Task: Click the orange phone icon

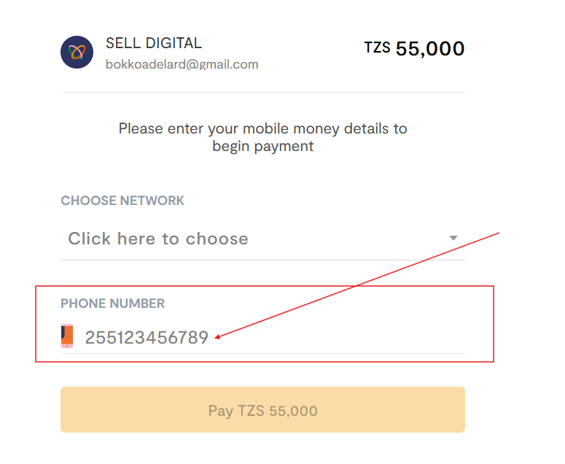Action: coord(67,336)
